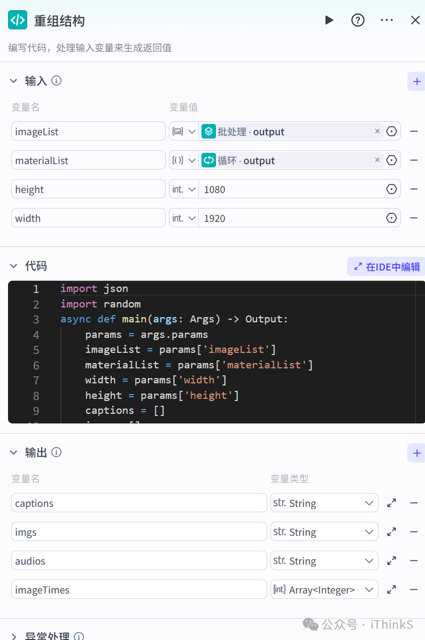The image size is (425, 640).
Task: Open the imageList variable type dropdown
Action: tap(183, 131)
